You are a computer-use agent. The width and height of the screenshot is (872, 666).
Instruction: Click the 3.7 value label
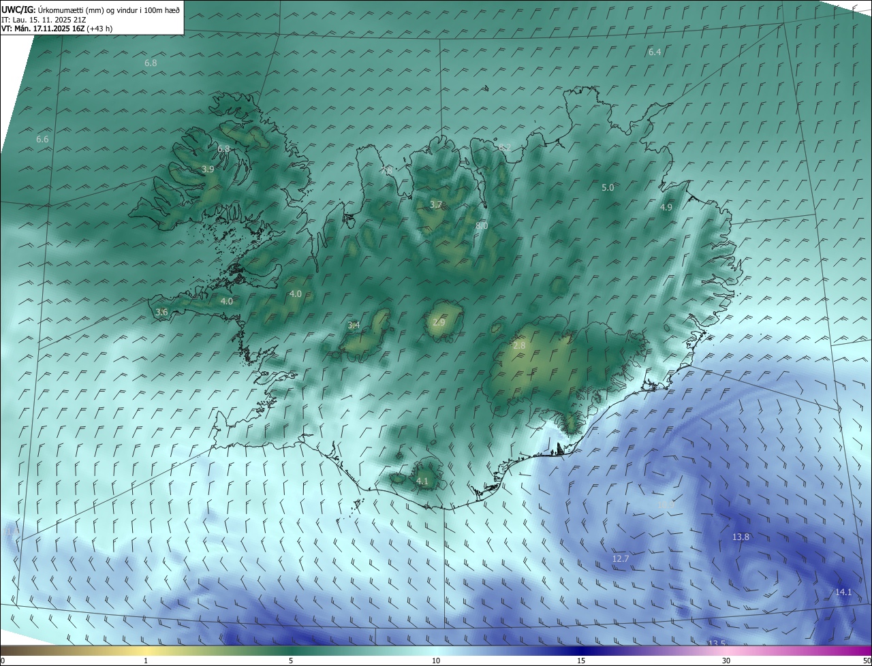[x=436, y=204]
